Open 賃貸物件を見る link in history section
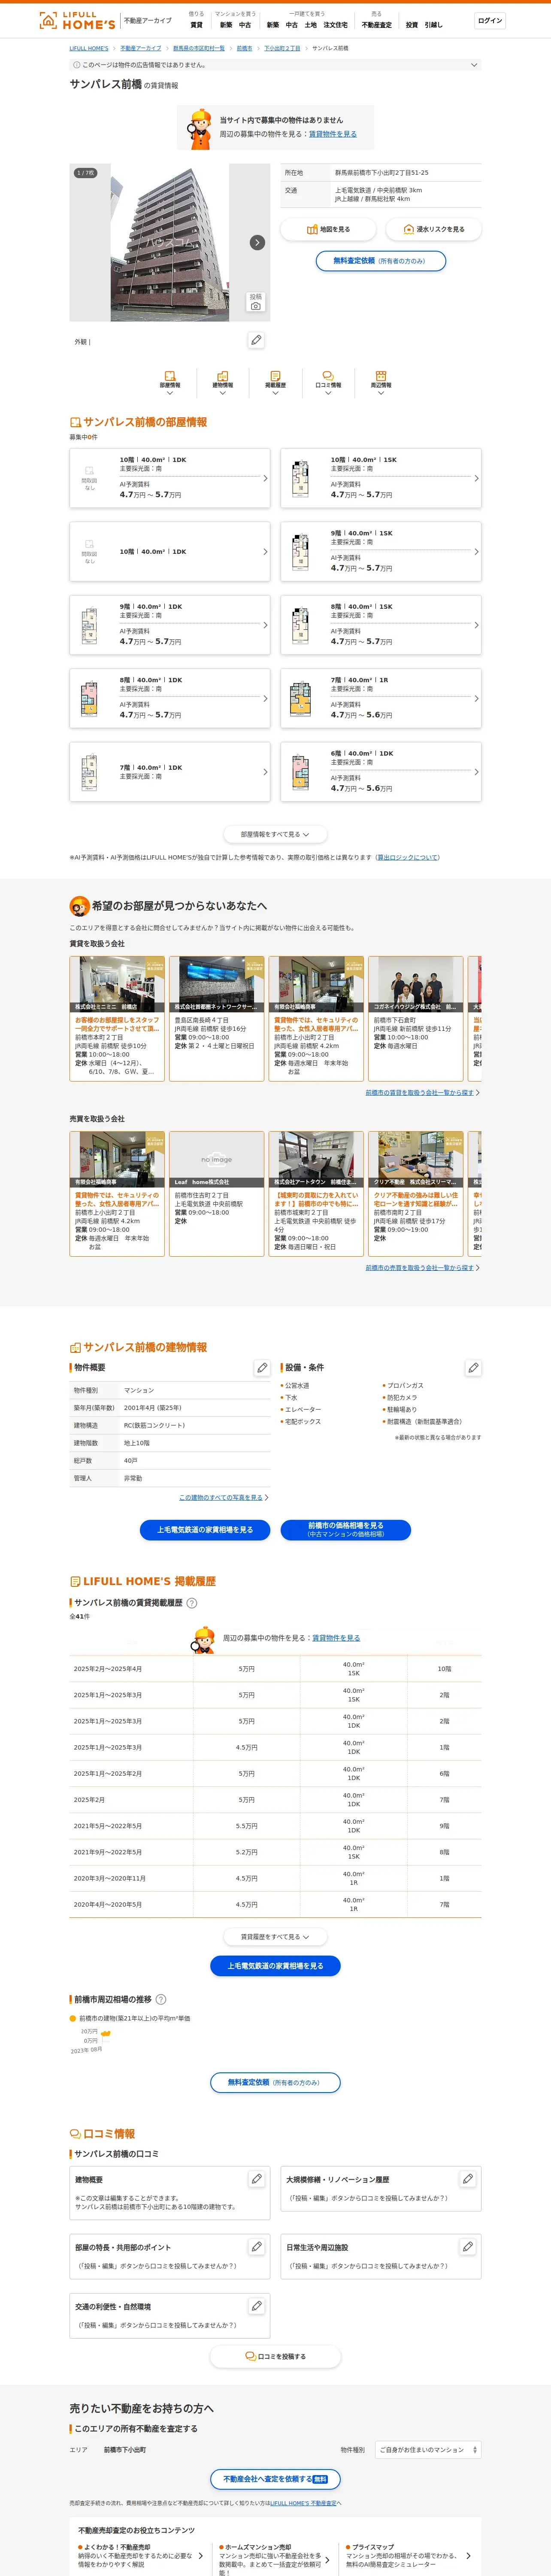The image size is (551, 2576). pos(336,1638)
